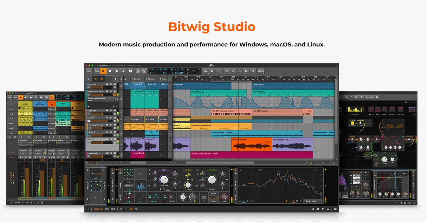Switch to EDIT view in main window
This screenshot has width=427, height=222.
click(x=113, y=209)
